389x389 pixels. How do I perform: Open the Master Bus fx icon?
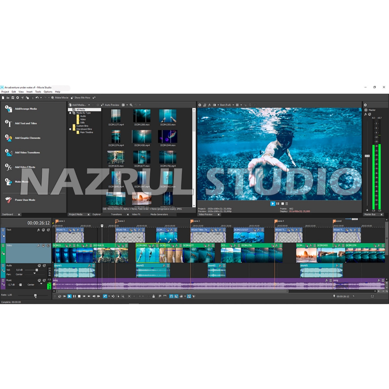tap(365, 114)
